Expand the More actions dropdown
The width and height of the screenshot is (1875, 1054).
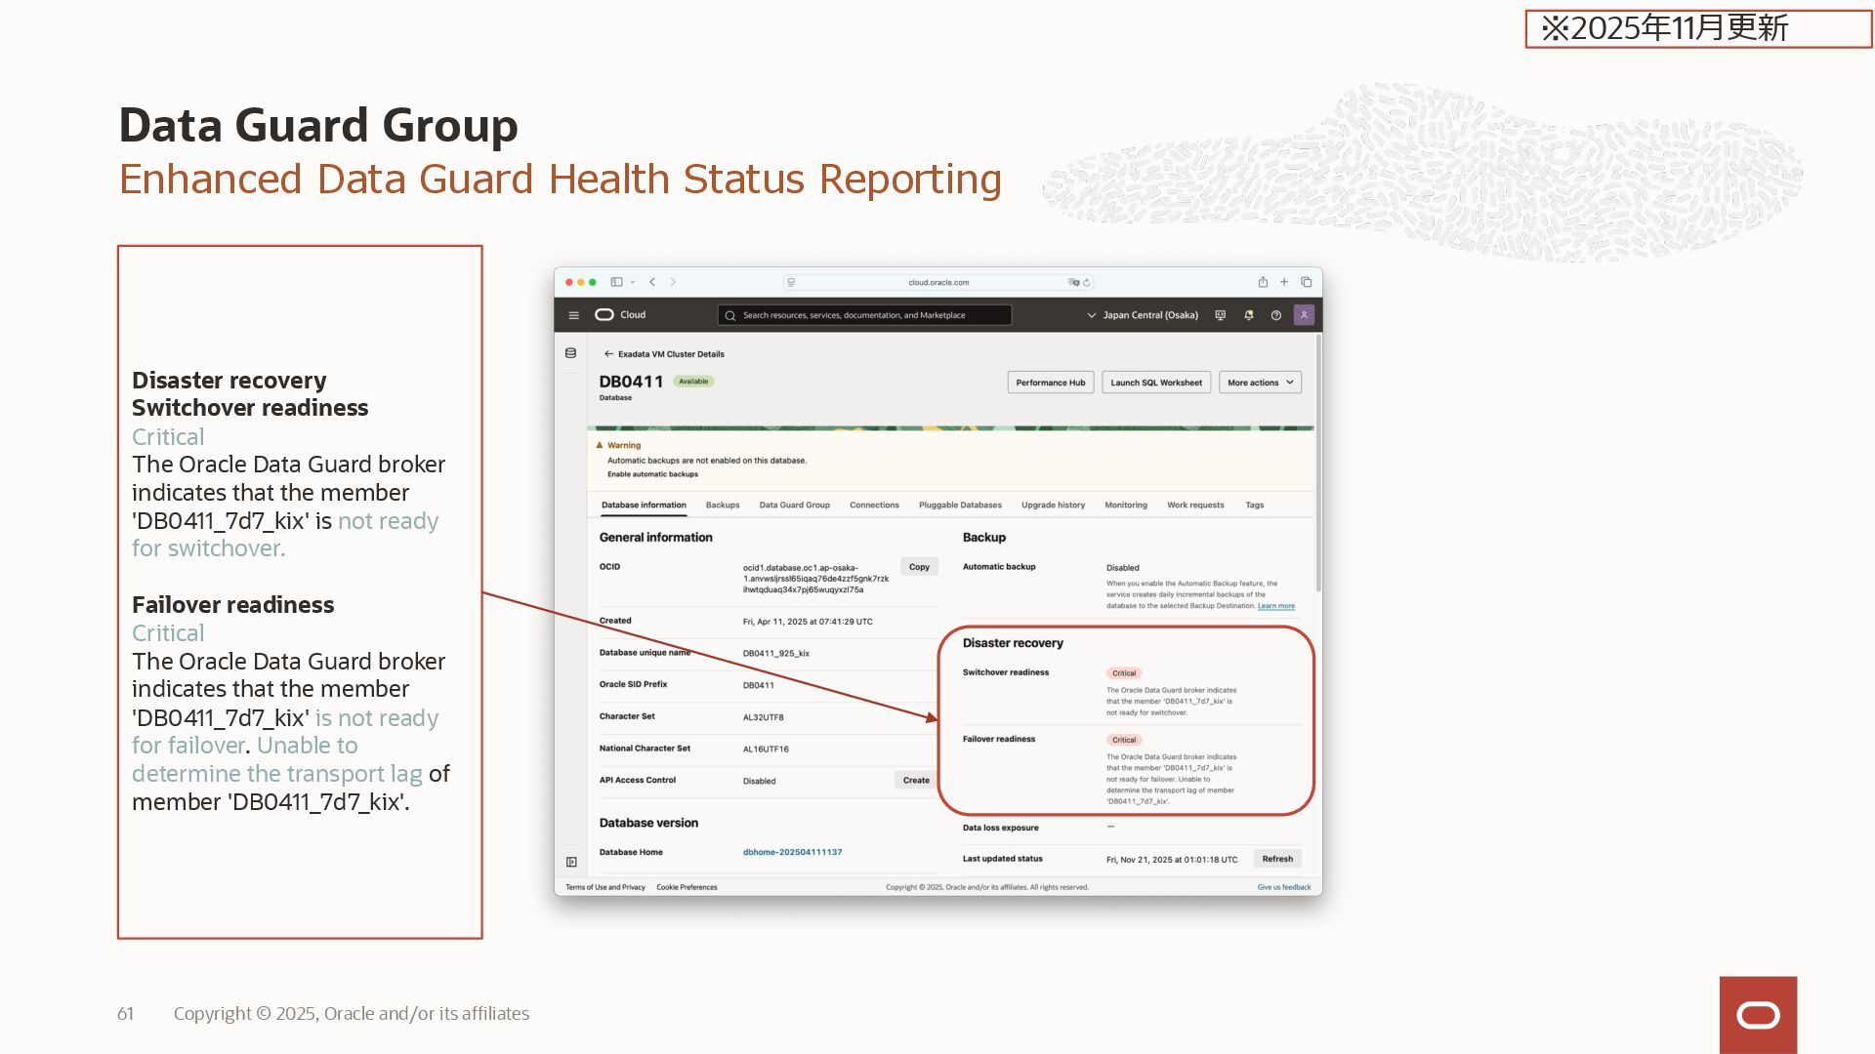pos(1260,383)
